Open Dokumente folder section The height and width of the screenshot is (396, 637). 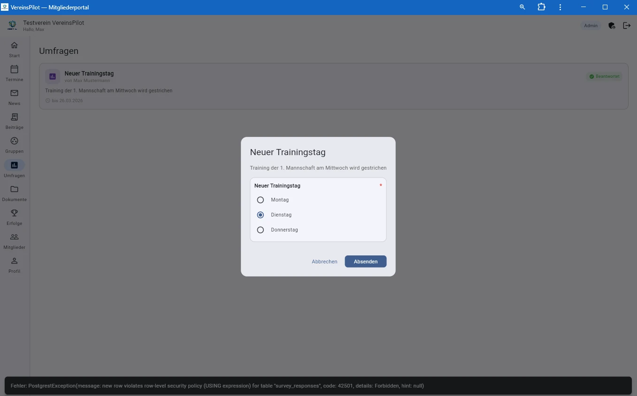tap(14, 193)
